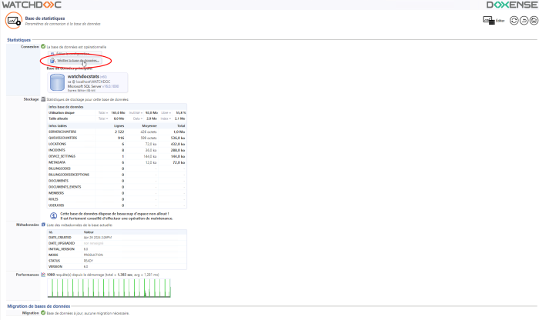This screenshot has width=539, height=320.
Task: Click the Métadonnées list icon
Action: click(x=43, y=225)
